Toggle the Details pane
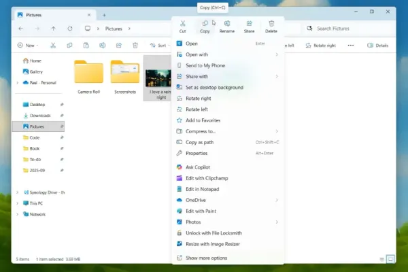Screen dimensions: 408x272 click(378, 46)
